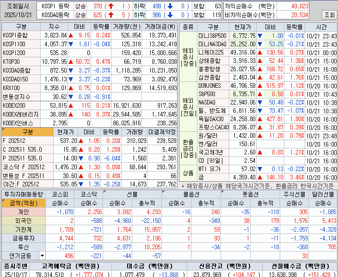
Task: Click KRX100 red up triangle
Action: 71,88
